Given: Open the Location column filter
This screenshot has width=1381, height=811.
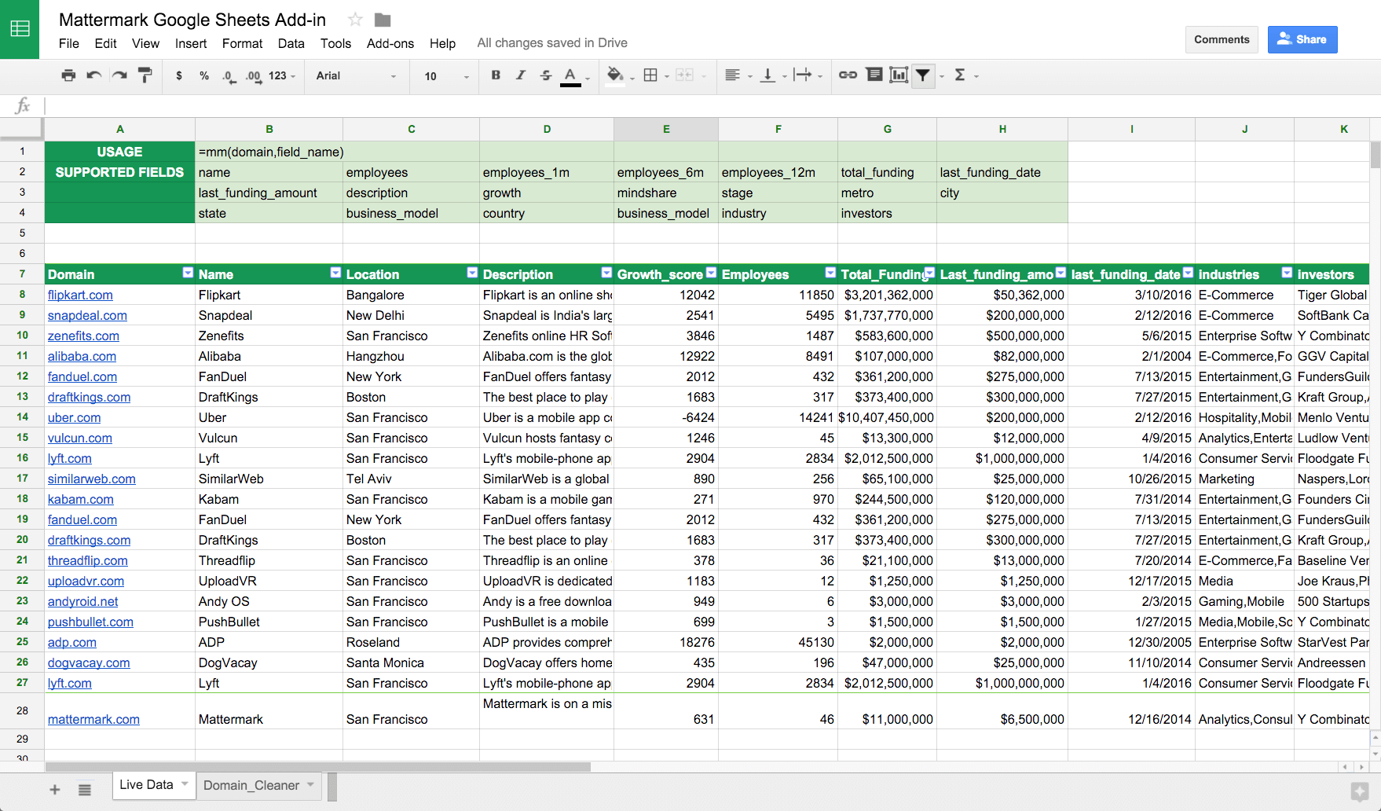Looking at the screenshot, I should (472, 273).
